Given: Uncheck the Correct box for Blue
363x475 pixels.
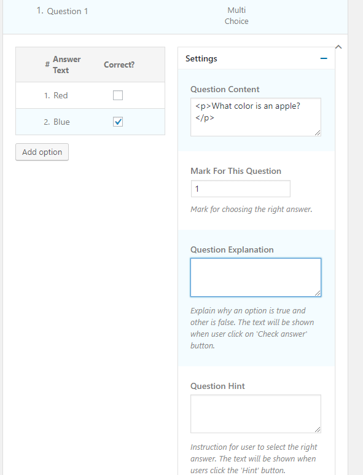Looking at the screenshot, I should pyautogui.click(x=118, y=122).
